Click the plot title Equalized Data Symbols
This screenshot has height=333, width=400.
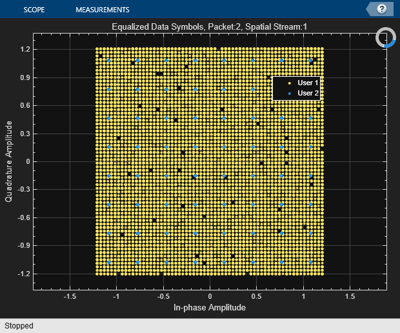coord(210,26)
